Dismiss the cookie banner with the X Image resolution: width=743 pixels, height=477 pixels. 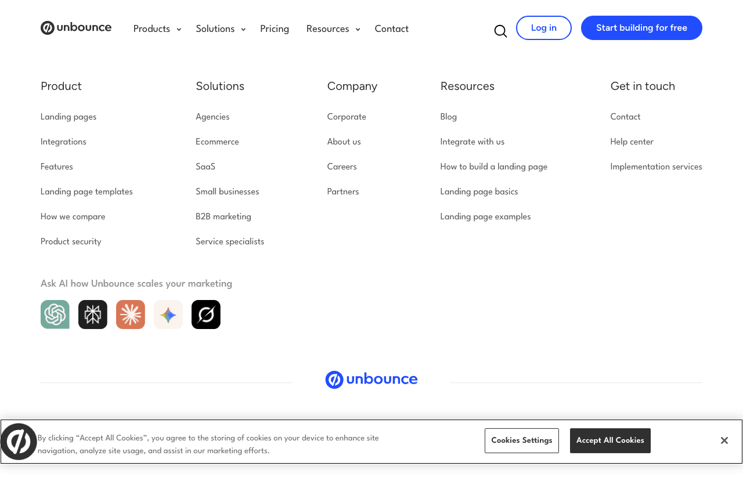point(724,440)
